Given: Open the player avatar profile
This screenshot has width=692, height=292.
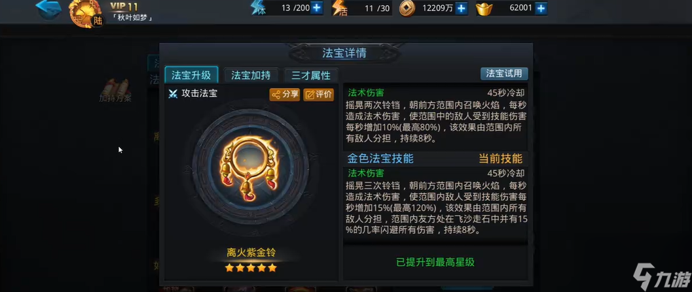Looking at the screenshot, I should click(x=85, y=14).
